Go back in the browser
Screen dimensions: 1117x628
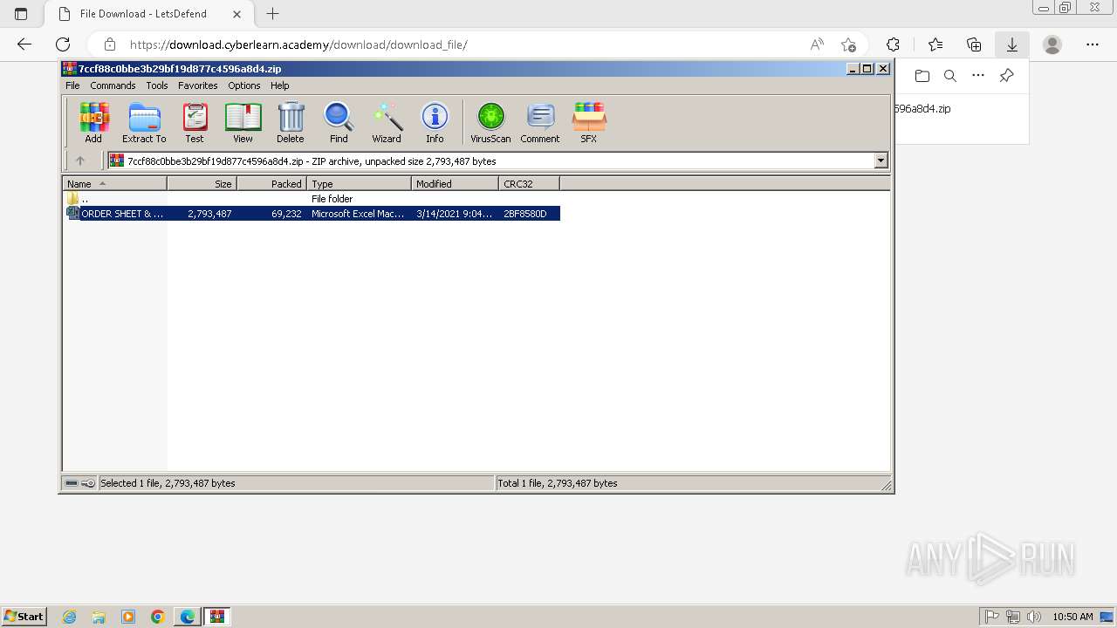point(24,44)
